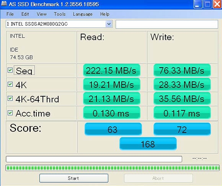The height and width of the screenshot is (186, 222).
Task: Click the Abort button
Action: [158, 178]
